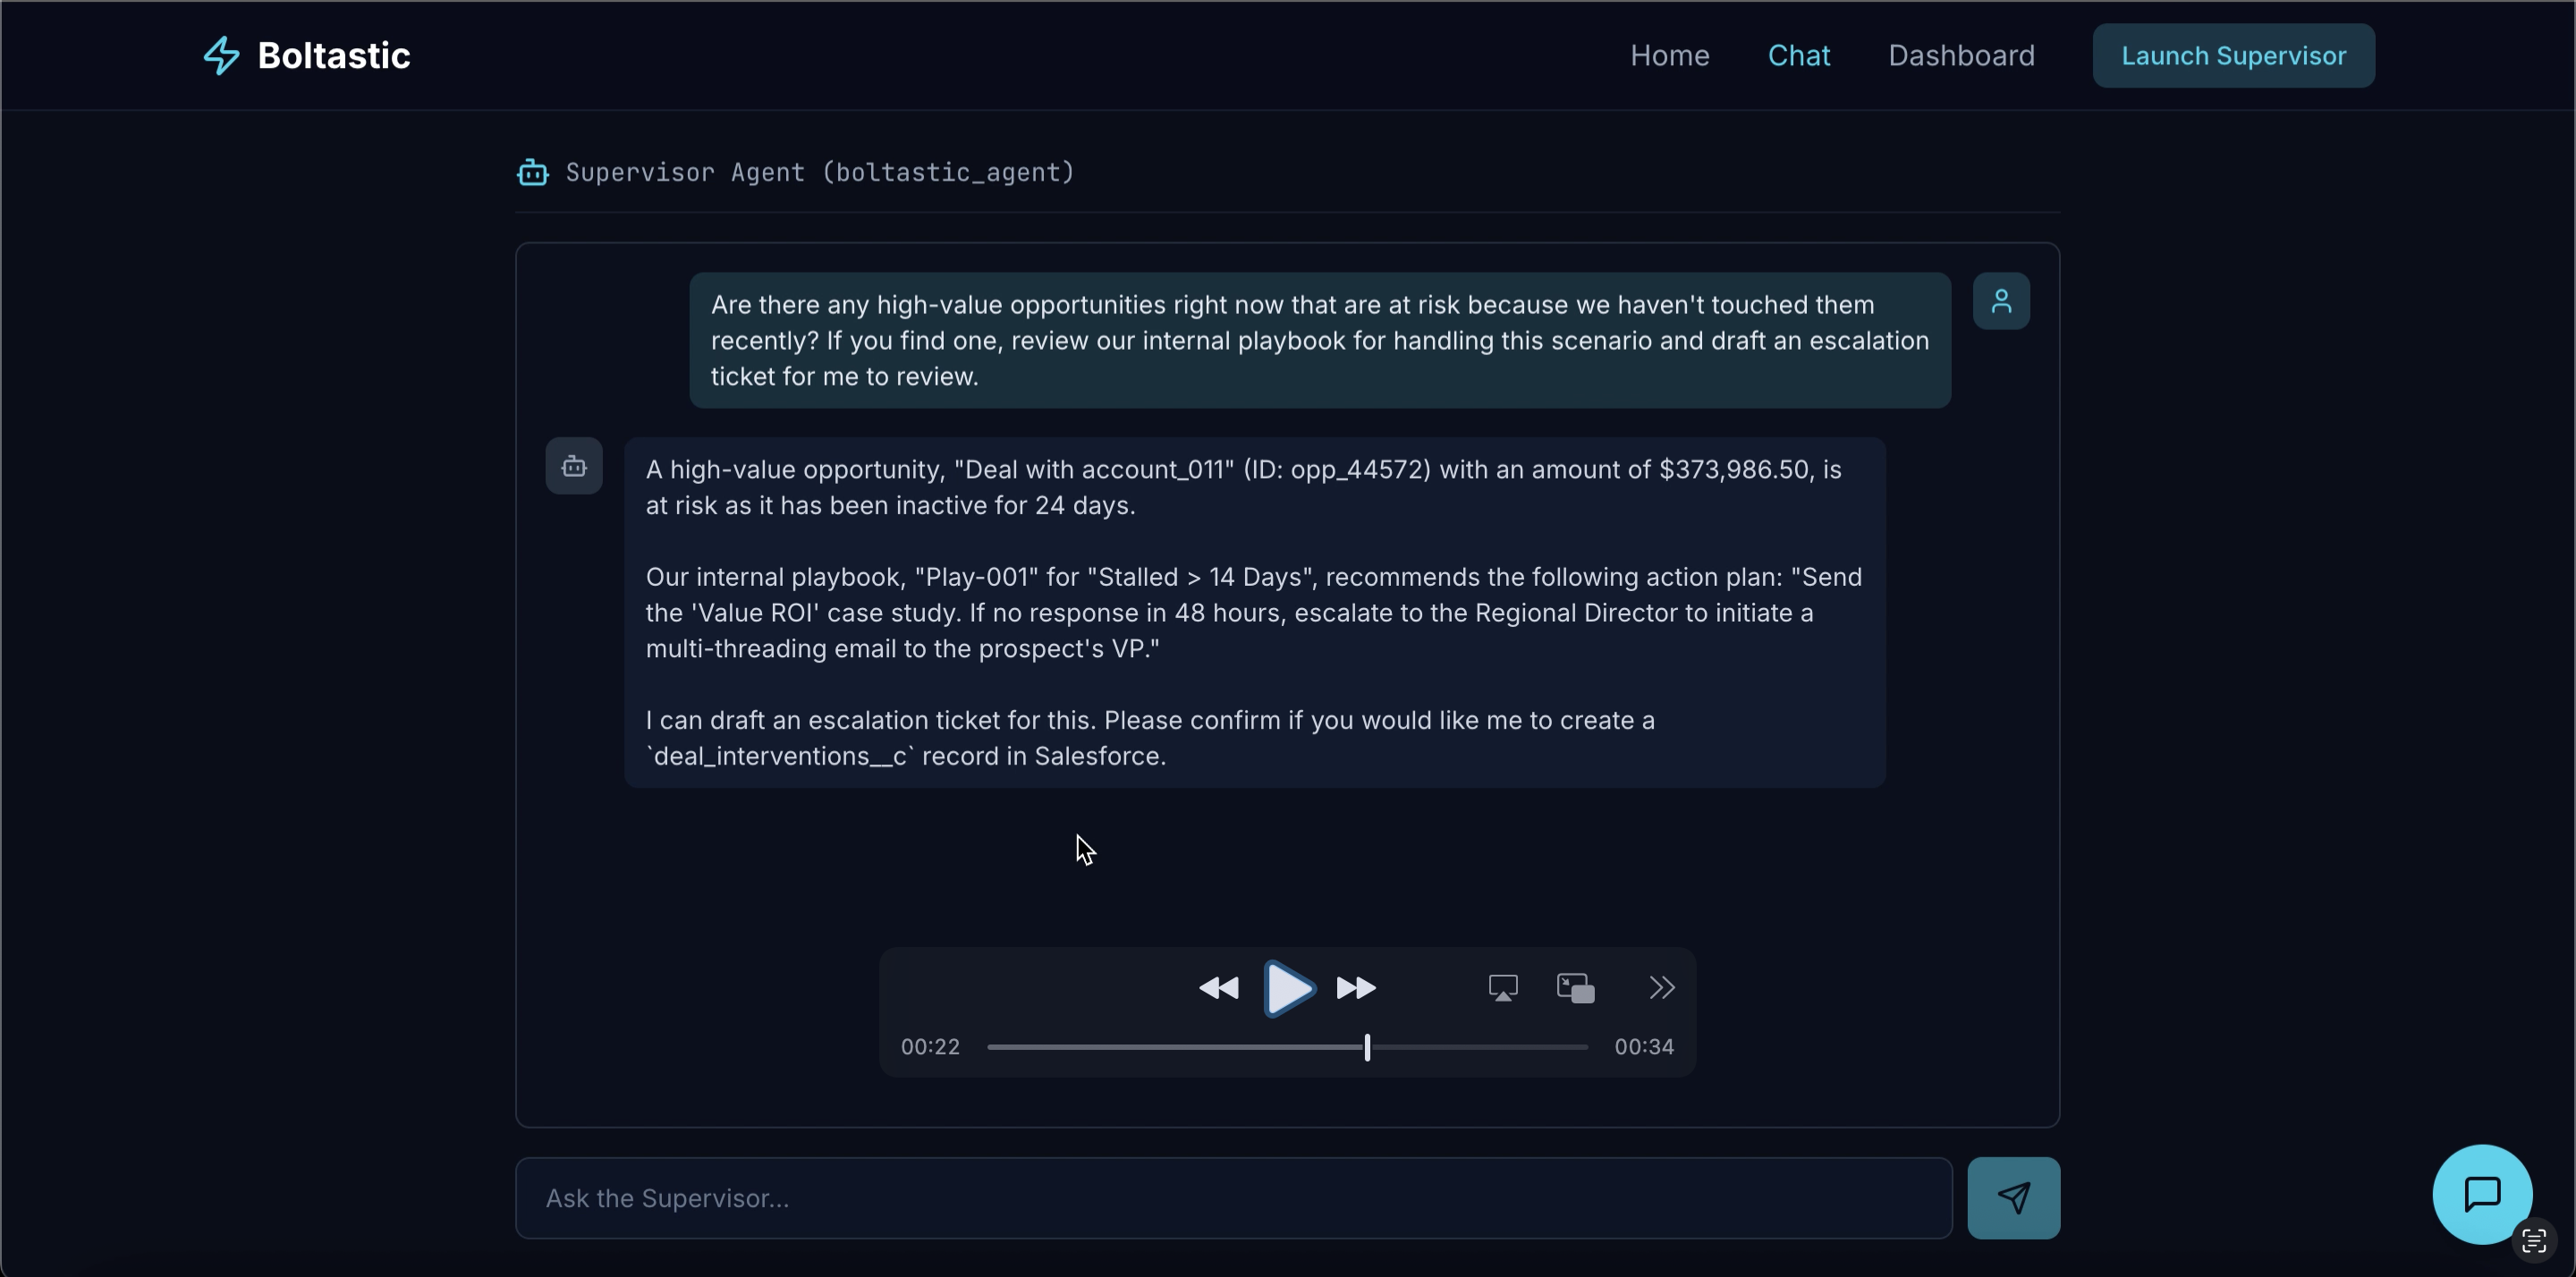Click the Supervisor Agent robot icon

tap(532, 173)
